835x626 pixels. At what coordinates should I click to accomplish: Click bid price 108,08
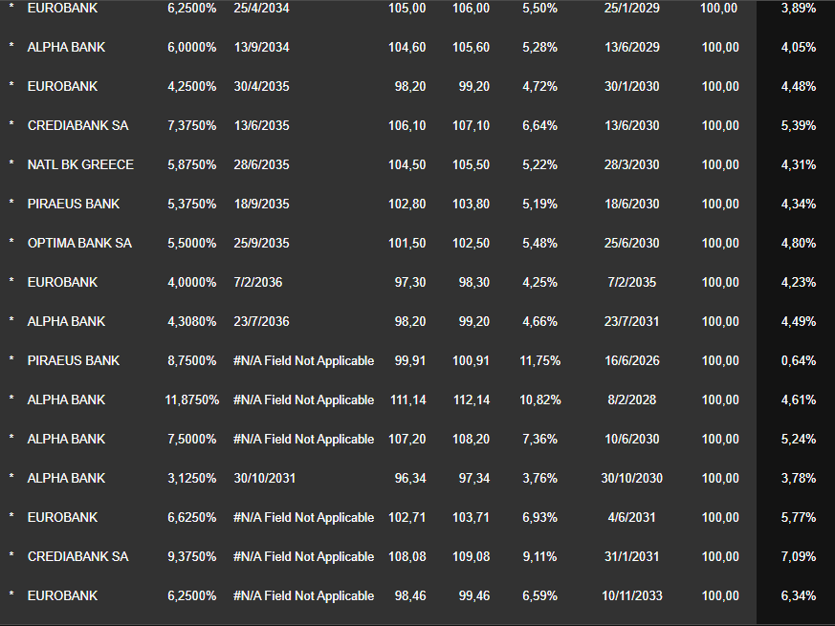point(407,557)
